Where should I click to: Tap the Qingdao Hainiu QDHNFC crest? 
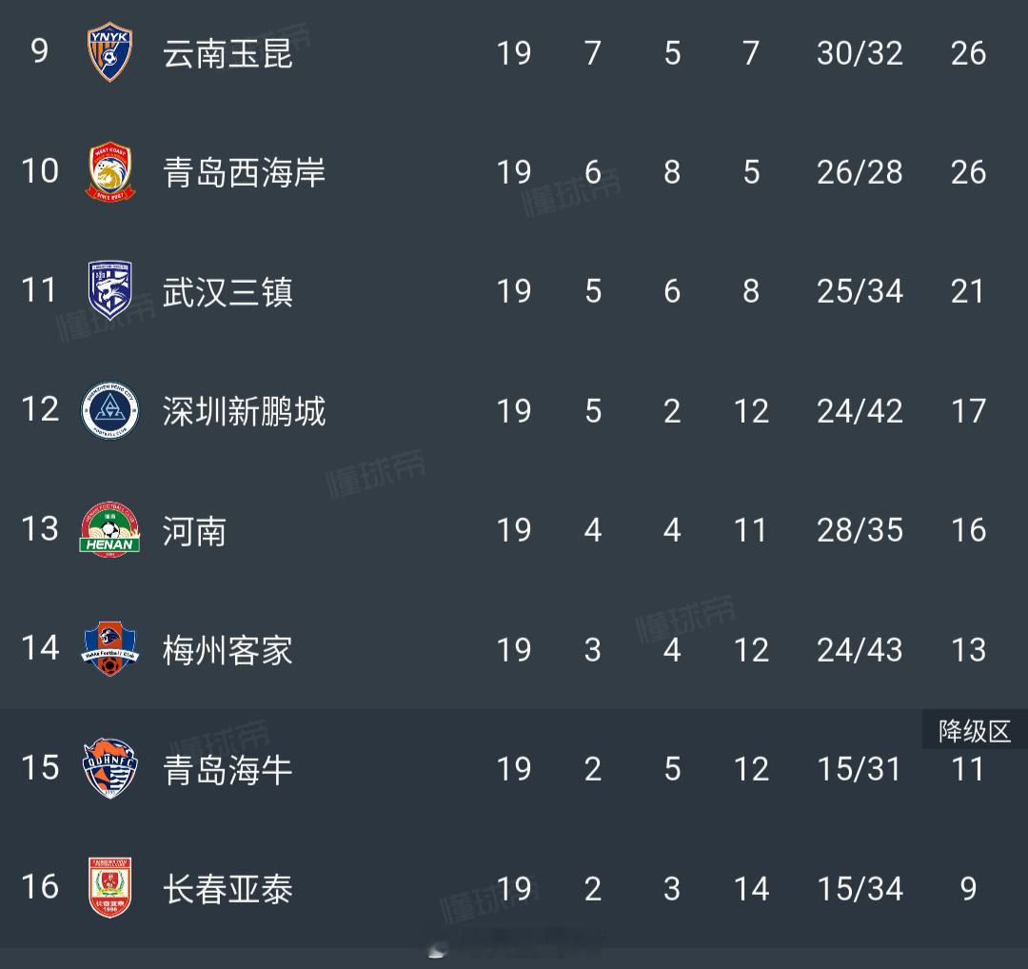[x=110, y=768]
